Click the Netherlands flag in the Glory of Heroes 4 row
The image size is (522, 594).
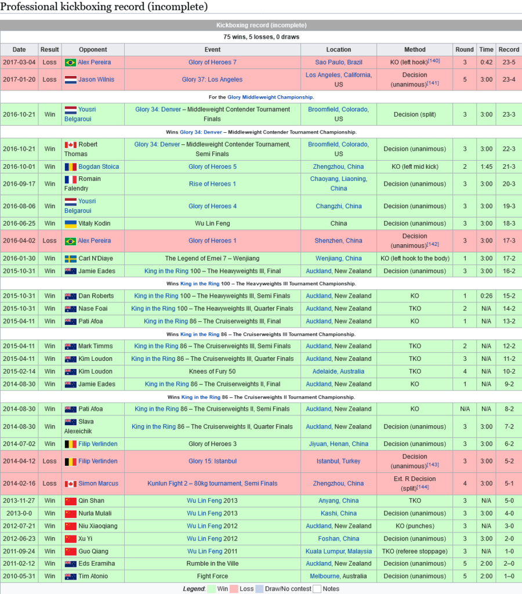pyautogui.click(x=70, y=201)
